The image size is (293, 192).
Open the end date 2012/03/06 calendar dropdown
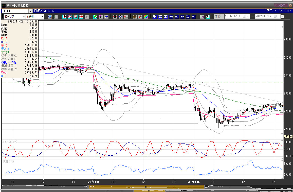click(277, 16)
